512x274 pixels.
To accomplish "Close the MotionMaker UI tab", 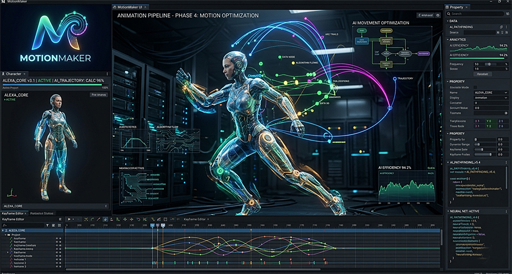I will pyautogui.click(x=145, y=7).
